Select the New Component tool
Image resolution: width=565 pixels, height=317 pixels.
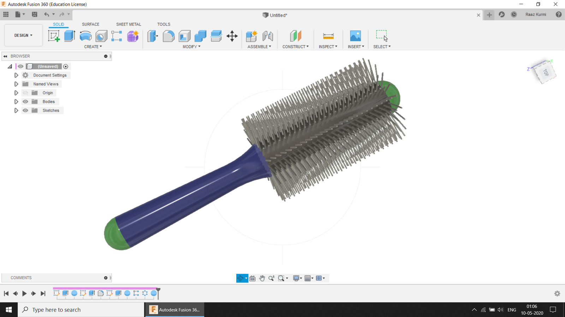point(251,36)
